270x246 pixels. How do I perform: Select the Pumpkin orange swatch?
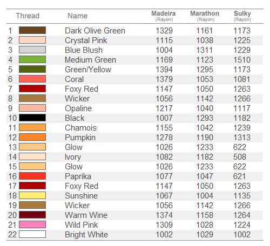tap(32, 137)
